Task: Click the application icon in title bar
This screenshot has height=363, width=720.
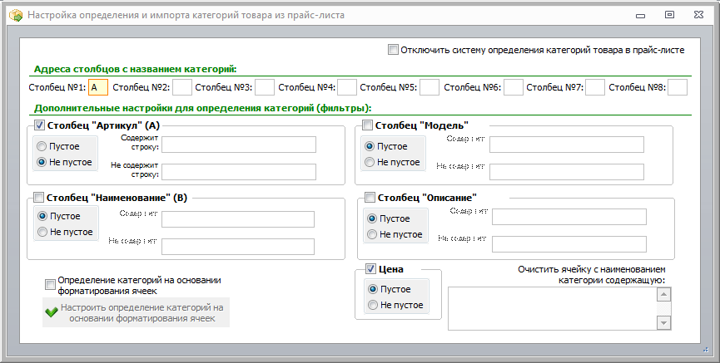Action: pos(16,15)
